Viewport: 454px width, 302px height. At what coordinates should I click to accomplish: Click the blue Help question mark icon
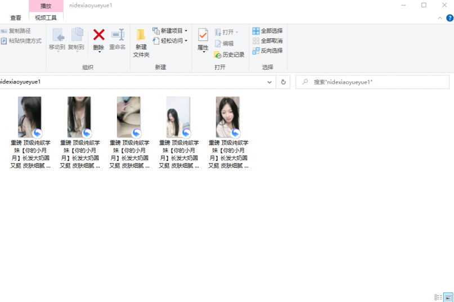click(x=449, y=18)
